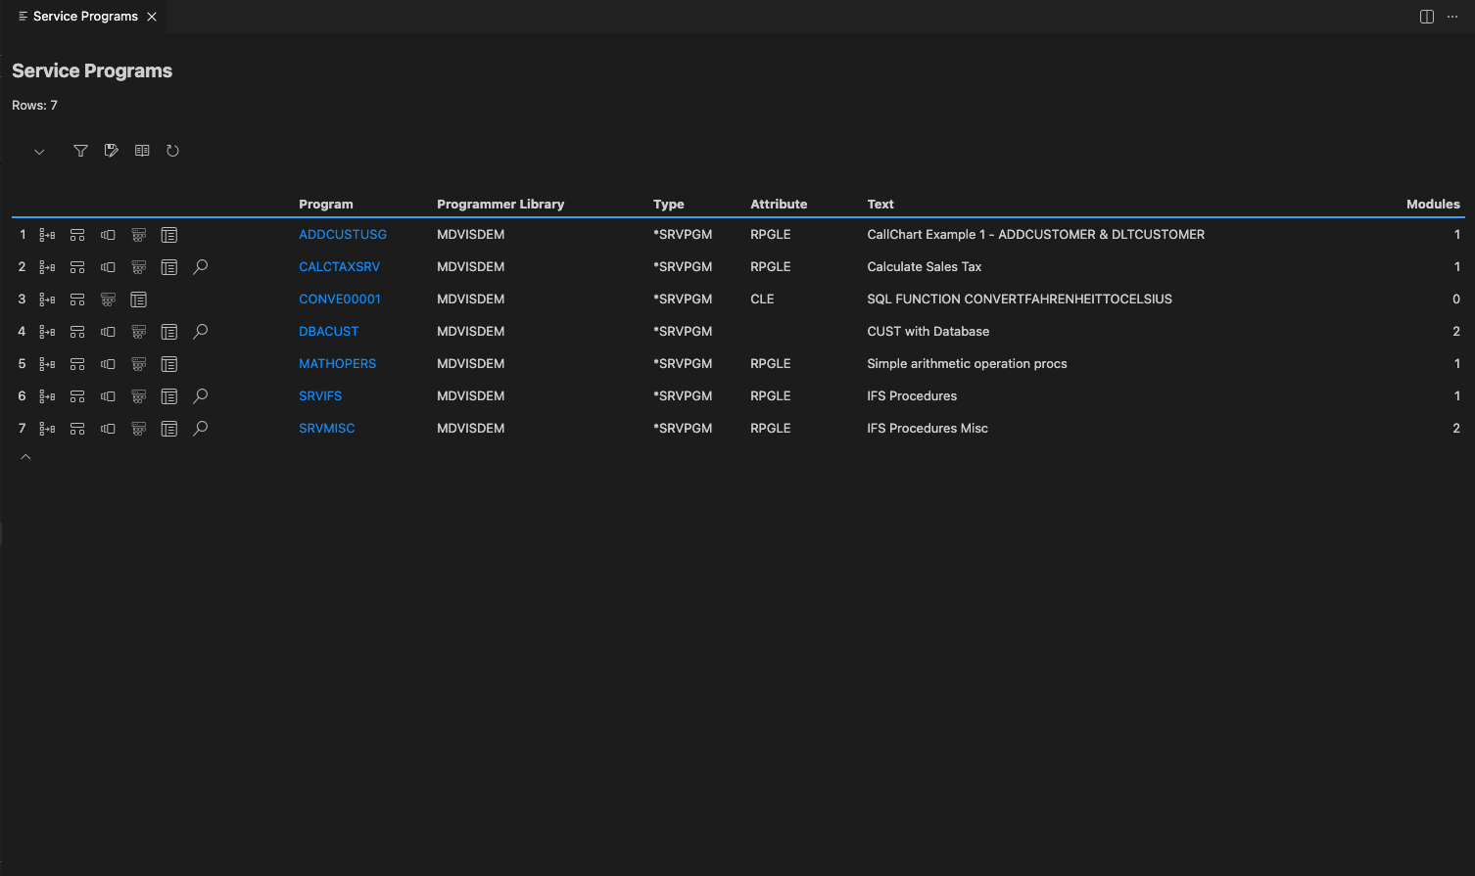The height and width of the screenshot is (876, 1475).
Task: Open the CALCTAXSRV program link
Action: 339,267
